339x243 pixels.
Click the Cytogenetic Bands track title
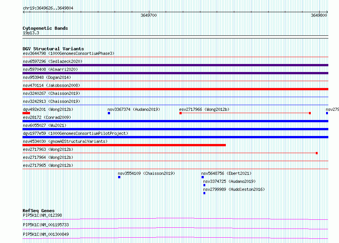pyautogui.click(x=45, y=28)
